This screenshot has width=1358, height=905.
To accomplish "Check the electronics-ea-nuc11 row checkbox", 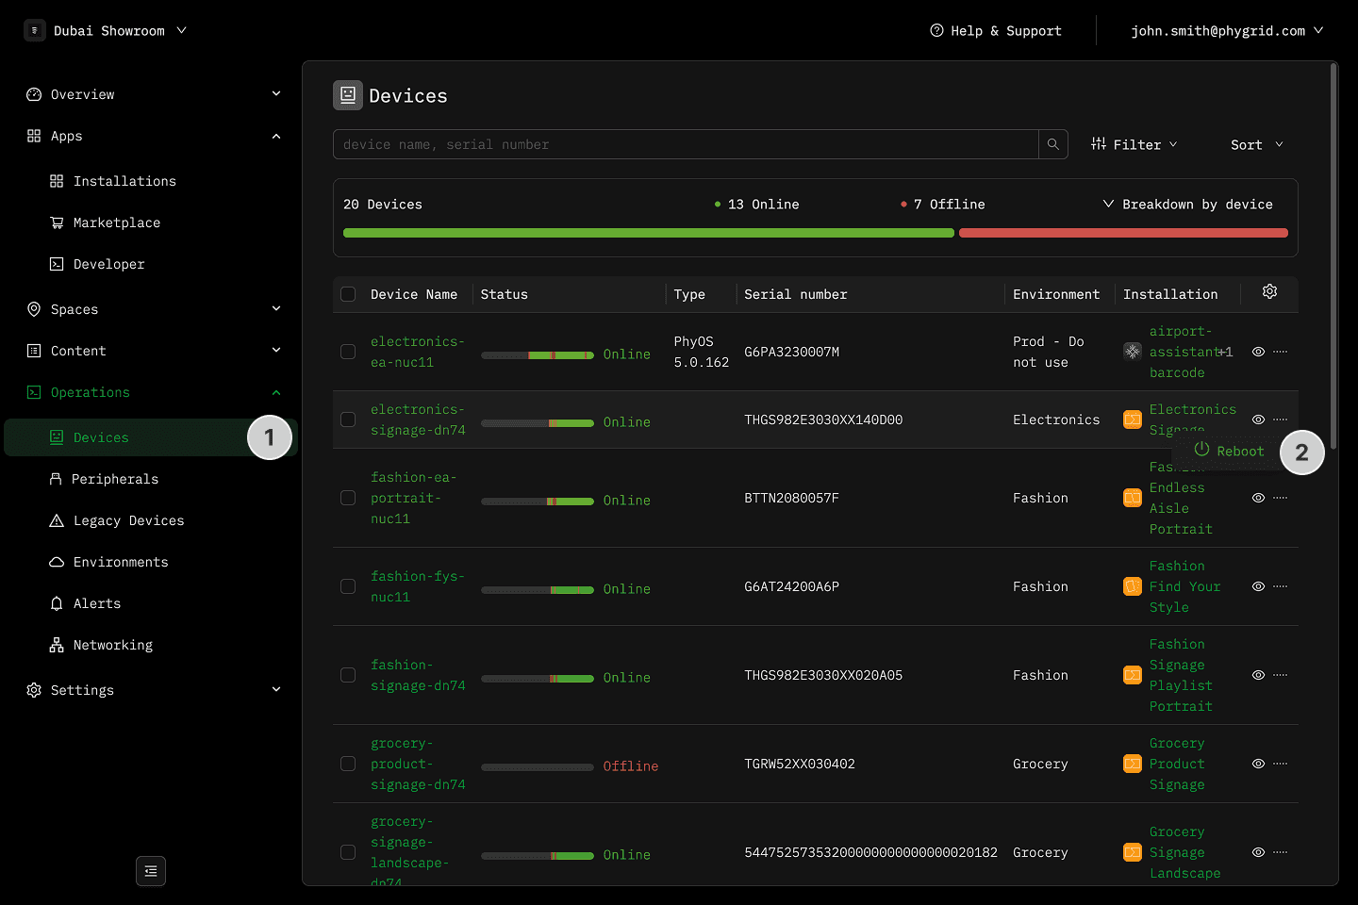I will click(x=348, y=352).
